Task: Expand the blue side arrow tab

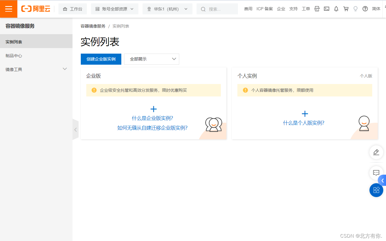Action: [382, 180]
